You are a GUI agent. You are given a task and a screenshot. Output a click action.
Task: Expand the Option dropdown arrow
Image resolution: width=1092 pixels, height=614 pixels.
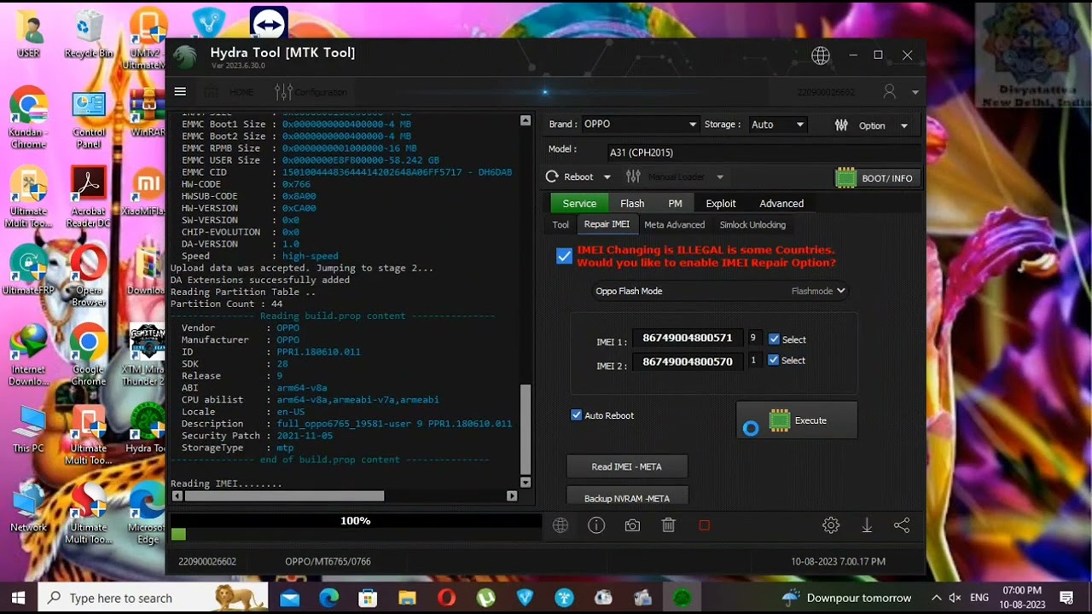(904, 126)
